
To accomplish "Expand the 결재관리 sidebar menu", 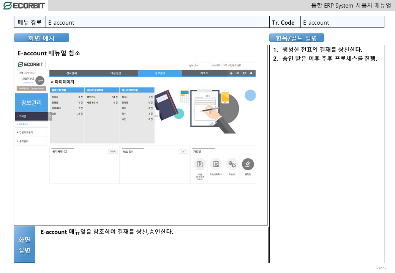I will coord(32,141).
